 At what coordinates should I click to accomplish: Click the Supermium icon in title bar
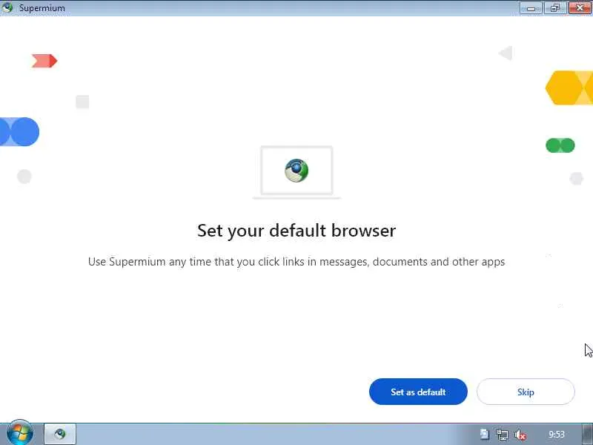[7, 7]
